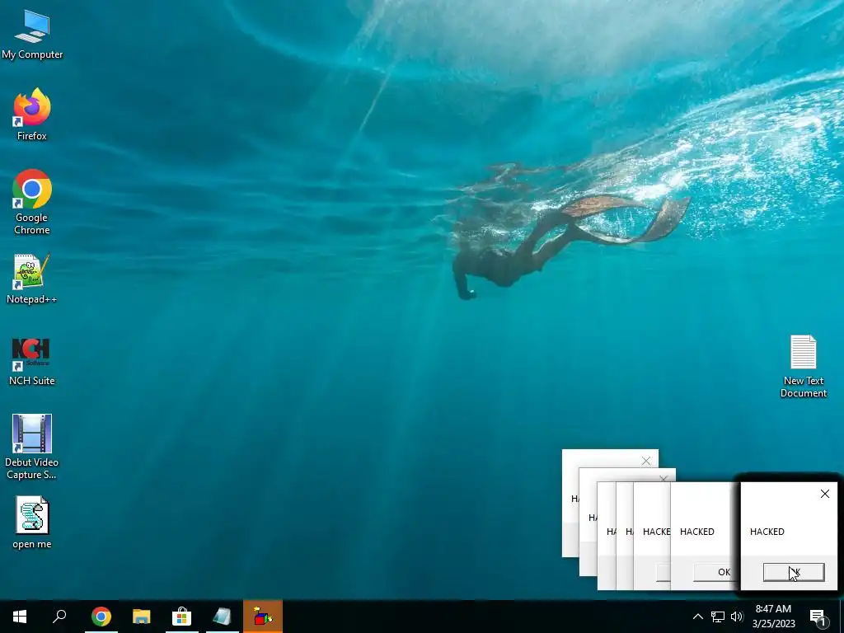Viewport: 844px width, 633px height.
Task: Close the front HACKED dialog
Action: coord(824,494)
